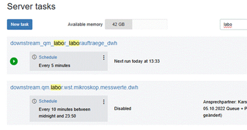Click the search field containing 'labo'
The height and width of the screenshot is (130, 247).
click(234, 25)
